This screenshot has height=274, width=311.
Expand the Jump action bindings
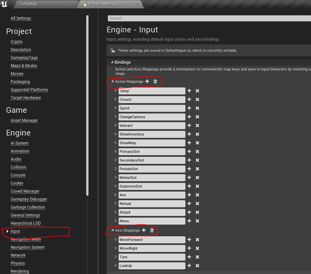[x=116, y=90]
